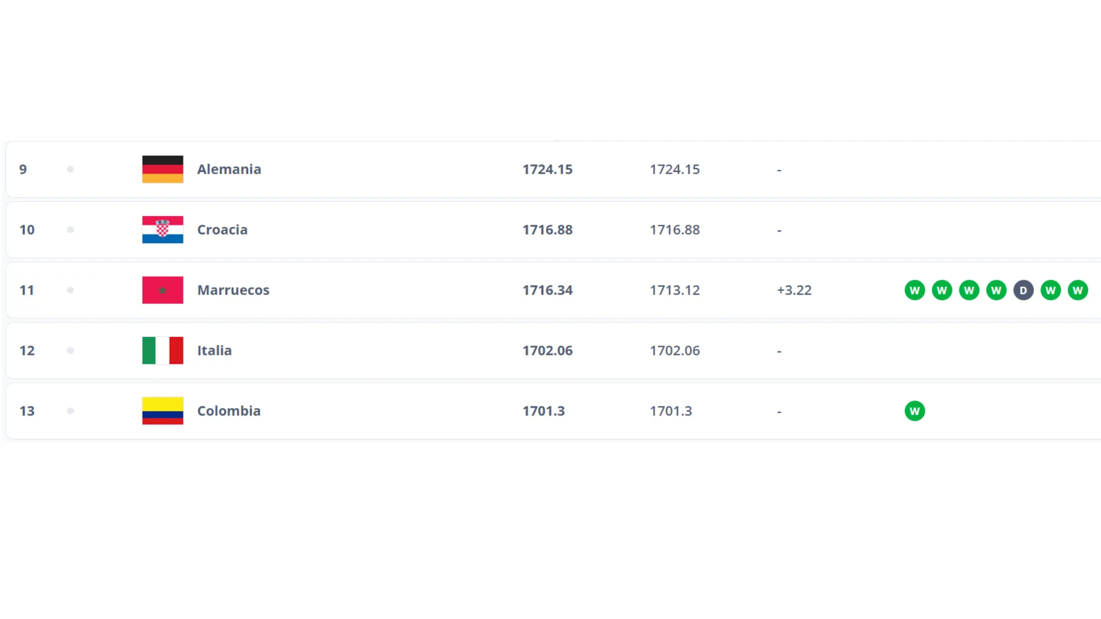1101x619 pixels.
Task: Click the rank number 13 row
Action: (27, 411)
